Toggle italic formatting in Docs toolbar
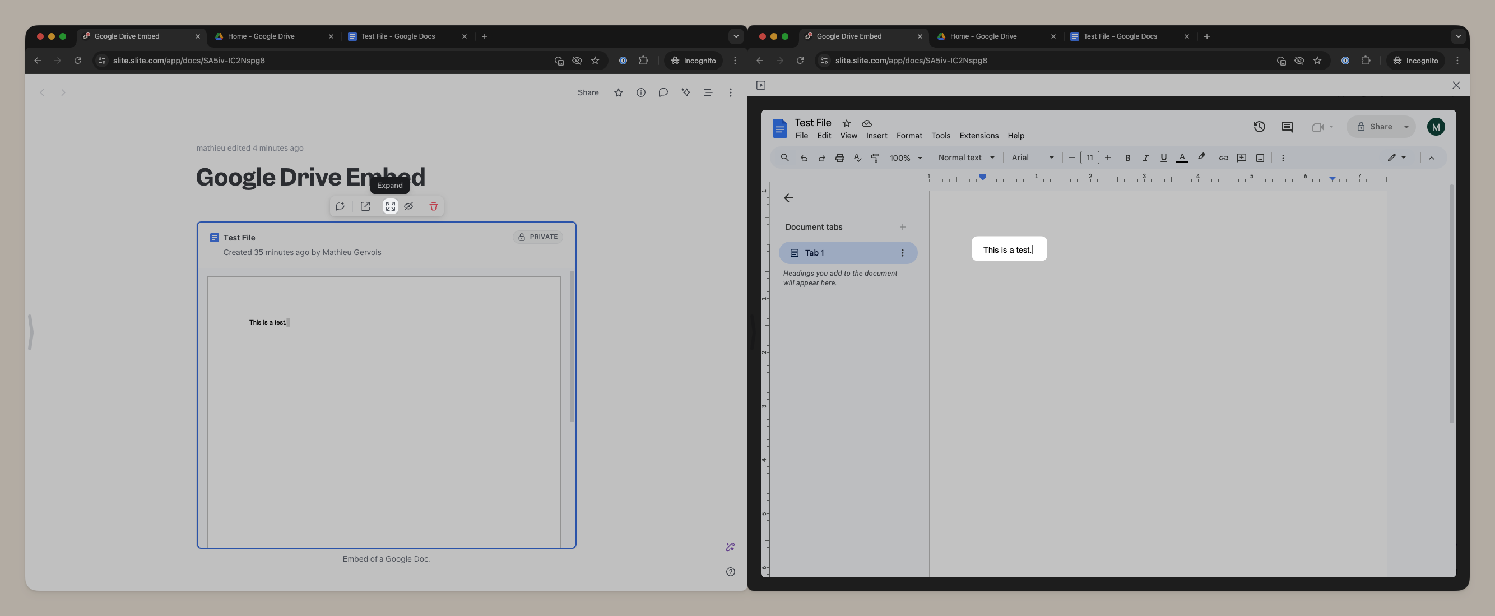Image resolution: width=1495 pixels, height=616 pixels. click(x=1145, y=158)
